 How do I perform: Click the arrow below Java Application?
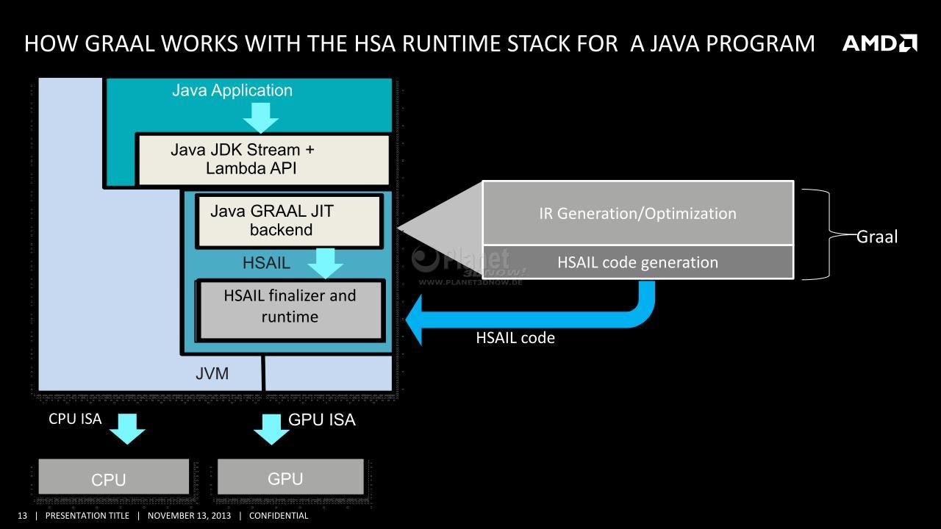[x=260, y=118]
